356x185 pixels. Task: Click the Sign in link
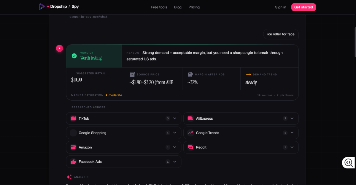click(x=281, y=7)
